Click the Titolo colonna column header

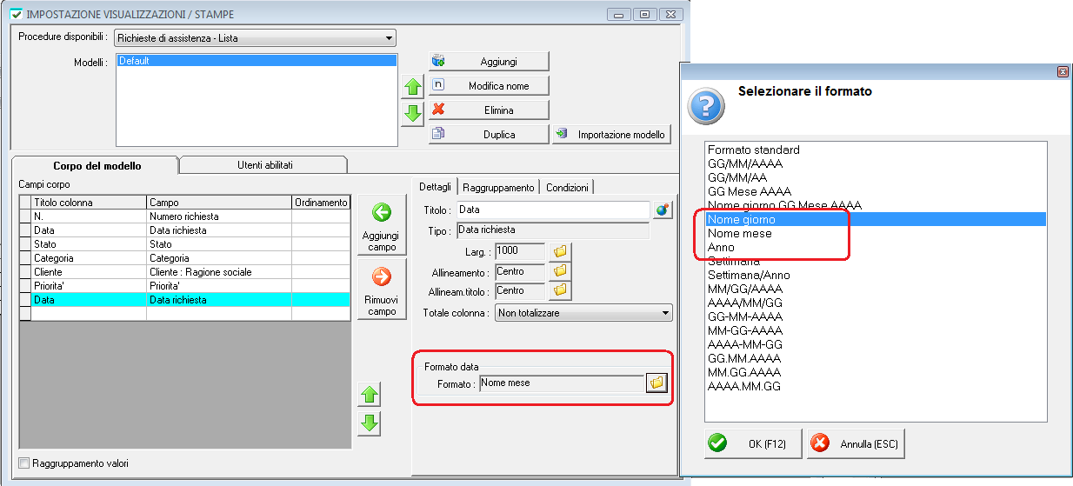[x=88, y=203]
